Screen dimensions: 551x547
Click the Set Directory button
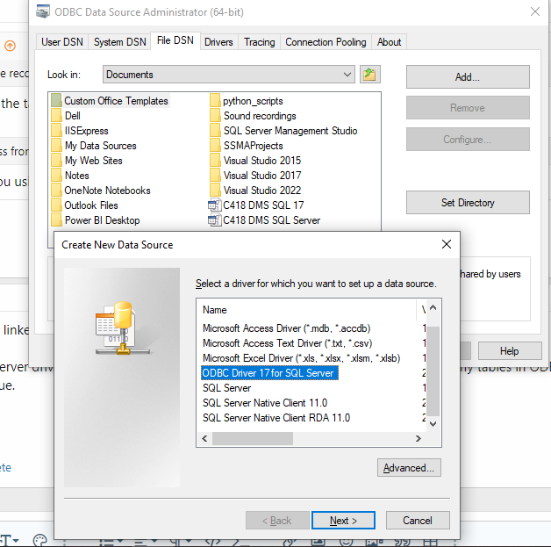point(468,203)
